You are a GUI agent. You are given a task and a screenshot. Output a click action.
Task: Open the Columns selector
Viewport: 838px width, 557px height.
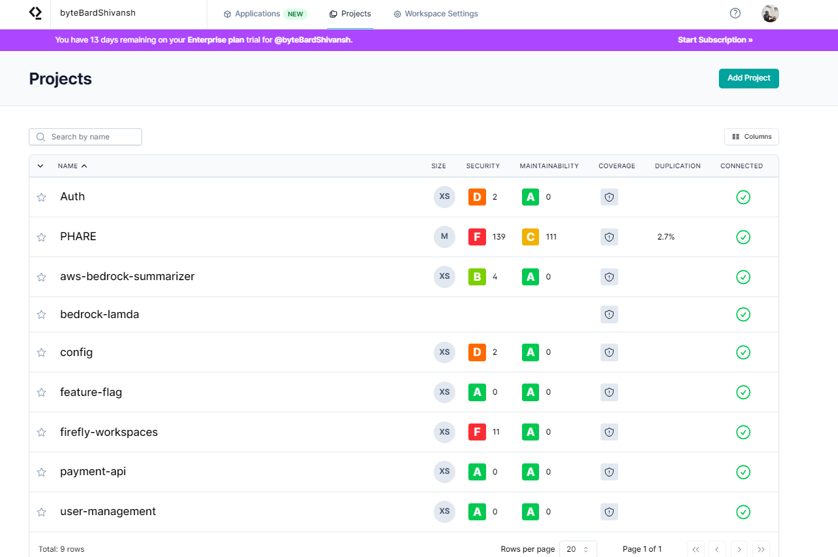[x=751, y=137]
